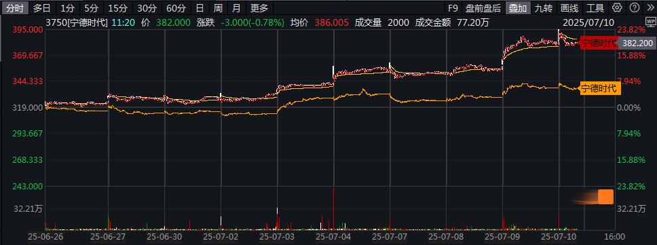Click the 25-07-04 date axis label
This screenshot has height=245, width=657.
click(x=333, y=237)
